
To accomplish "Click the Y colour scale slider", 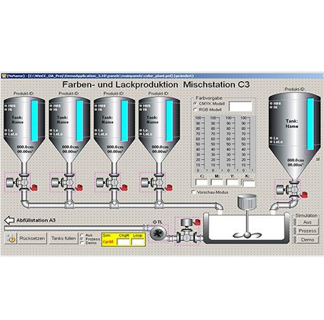I will (232, 144).
